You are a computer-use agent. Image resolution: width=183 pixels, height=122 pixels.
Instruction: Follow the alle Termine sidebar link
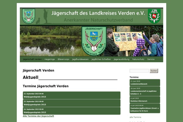click(135, 117)
